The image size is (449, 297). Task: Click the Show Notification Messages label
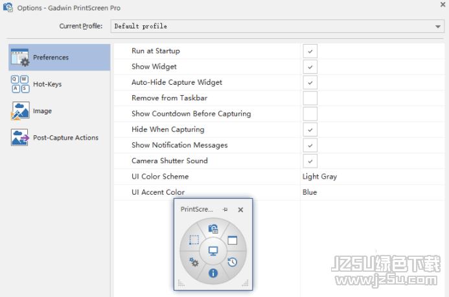pyautogui.click(x=179, y=145)
